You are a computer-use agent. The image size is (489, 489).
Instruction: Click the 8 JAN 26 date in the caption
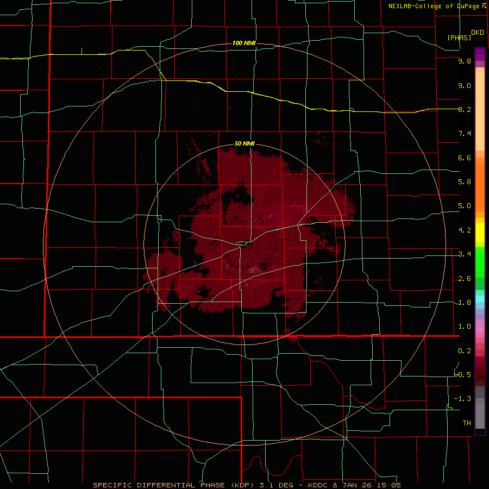point(353,485)
